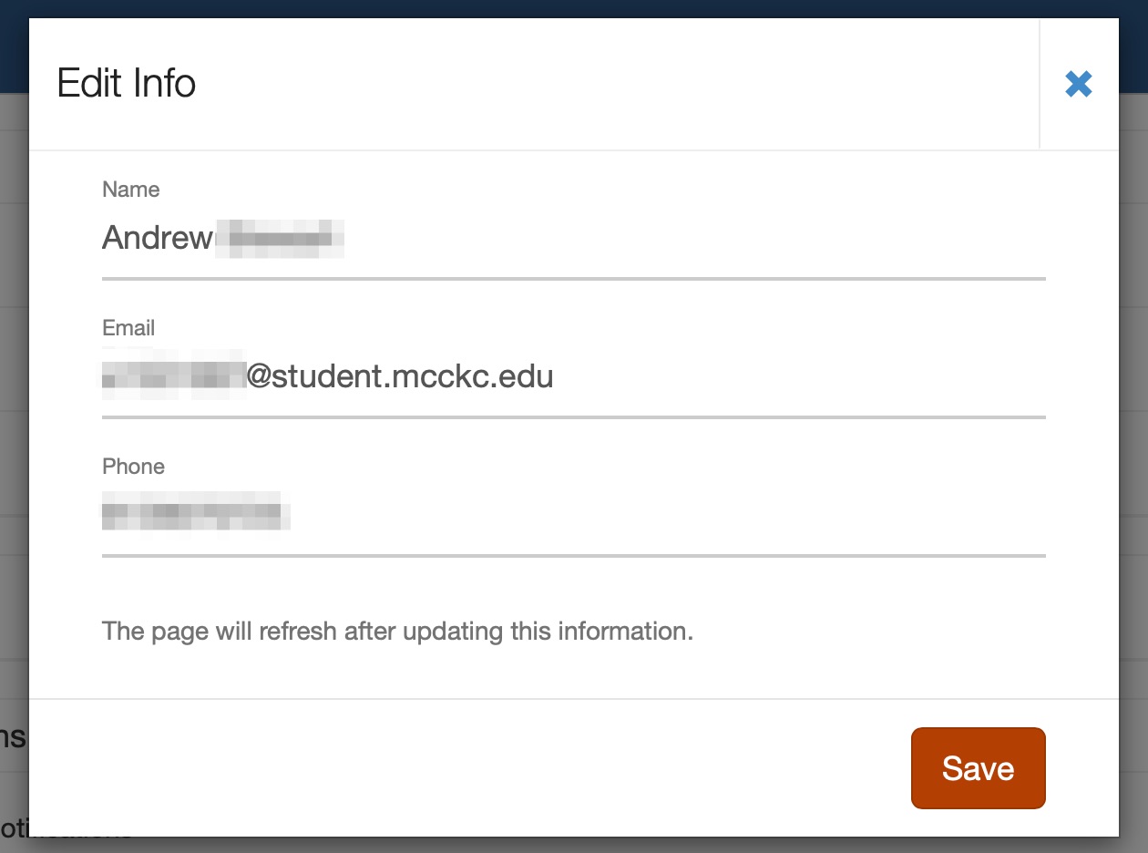Screen dimensions: 1148x853
Task: Focus the Name input field
Action: coord(573,239)
